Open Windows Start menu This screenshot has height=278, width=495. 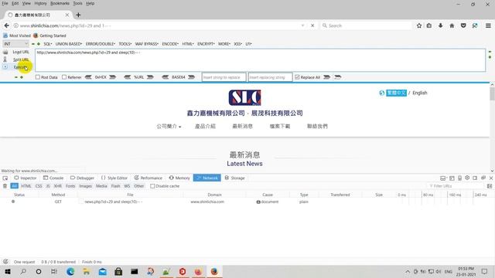(8, 271)
